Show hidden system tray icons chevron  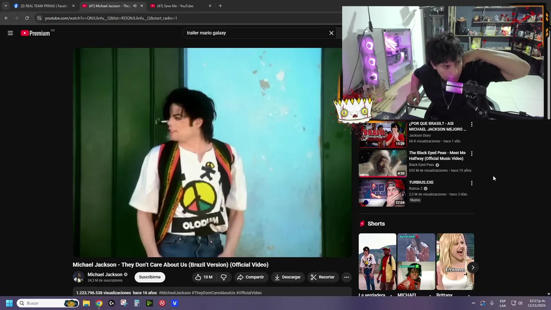tap(473, 303)
